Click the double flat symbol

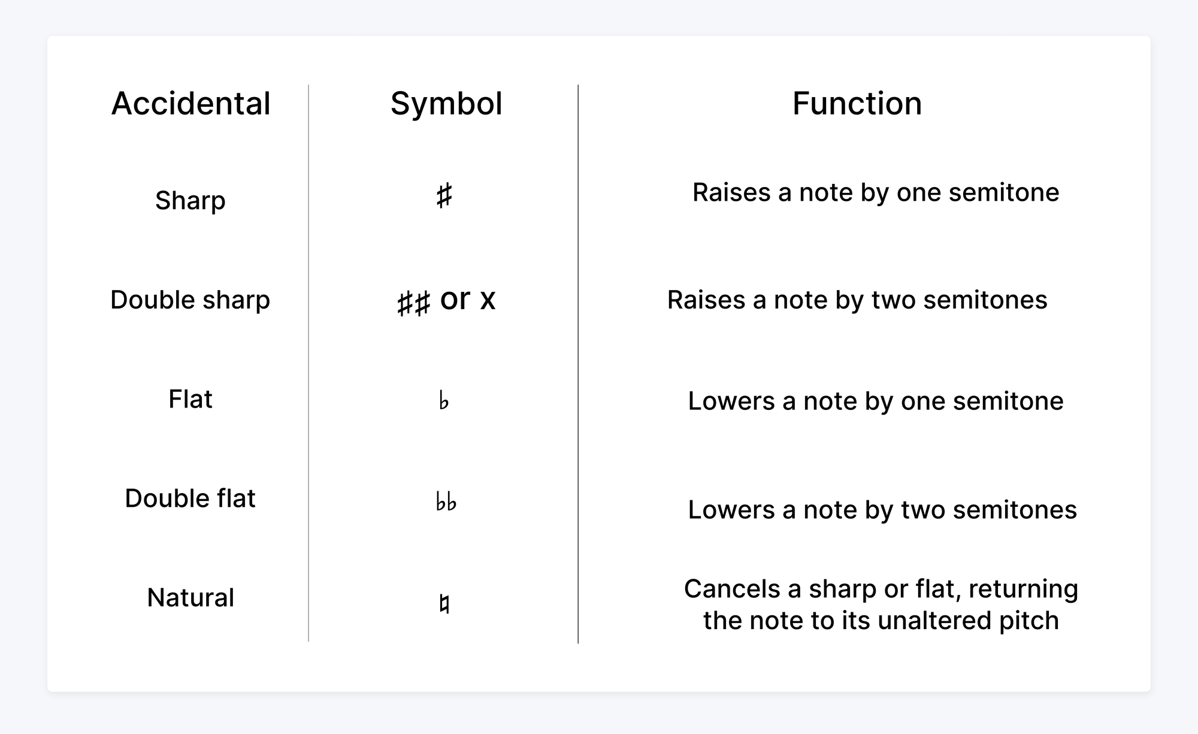tap(446, 501)
